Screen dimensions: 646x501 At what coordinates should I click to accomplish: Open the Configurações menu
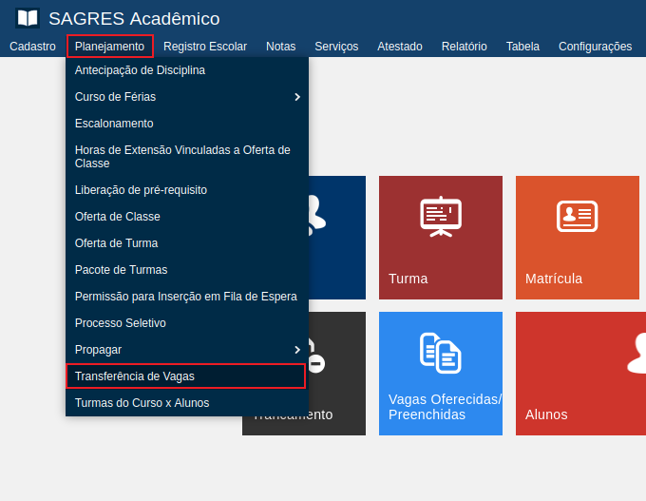pyautogui.click(x=595, y=46)
